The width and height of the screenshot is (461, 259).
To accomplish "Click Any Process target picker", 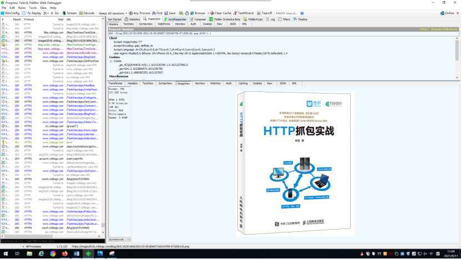I will click(x=139, y=13).
